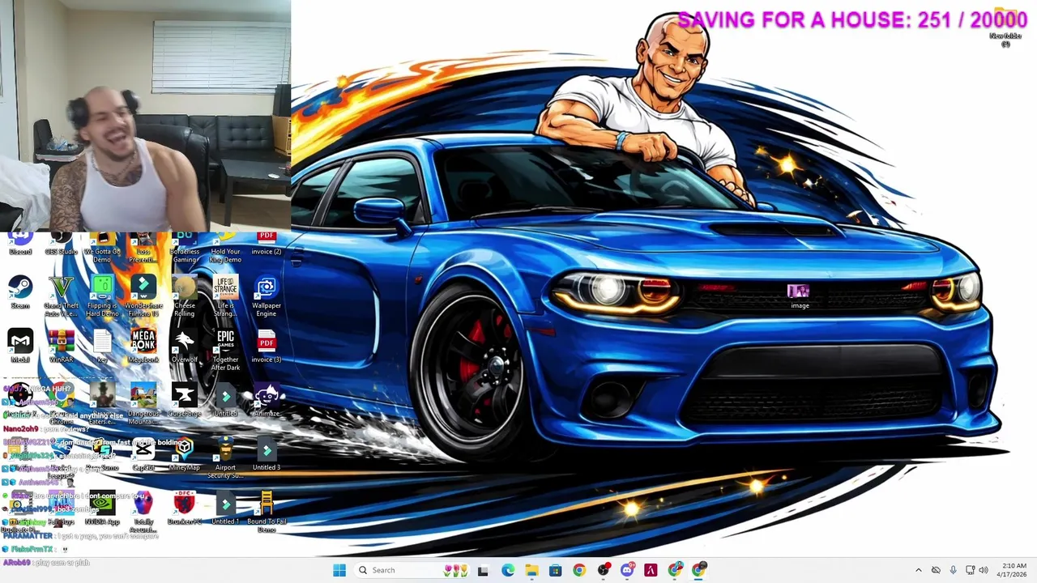The height and width of the screenshot is (583, 1037).
Task: Open the Steam desktop shortcut
Action: 20,291
